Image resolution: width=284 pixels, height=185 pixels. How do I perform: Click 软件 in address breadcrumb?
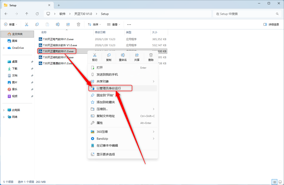[63, 14]
